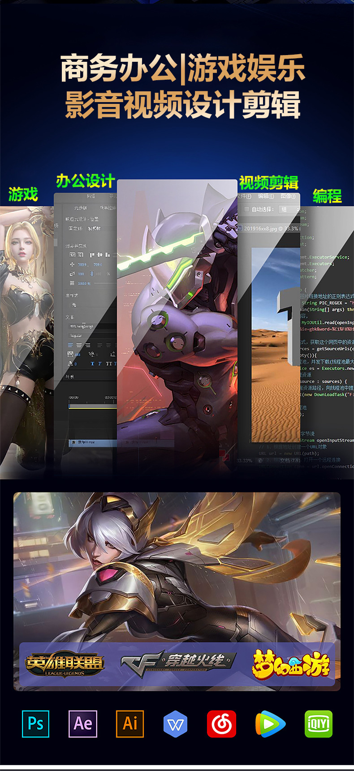Click the desert photo in Photoshop canvas
This screenshot has height=771, width=354.
(x=276, y=345)
